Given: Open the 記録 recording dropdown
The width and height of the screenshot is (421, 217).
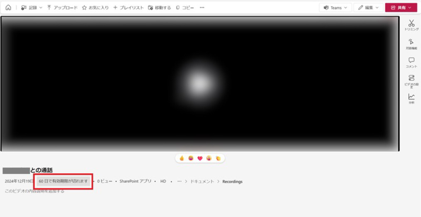Looking at the screenshot, I should (32, 8).
